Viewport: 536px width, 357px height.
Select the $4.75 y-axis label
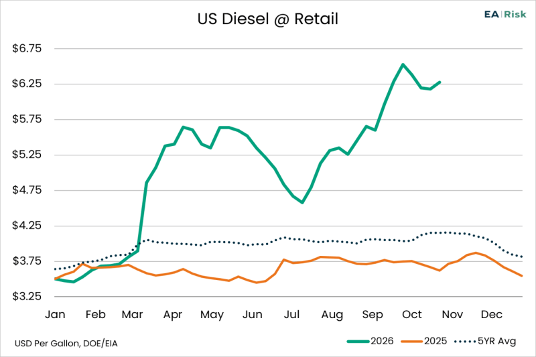click(27, 190)
